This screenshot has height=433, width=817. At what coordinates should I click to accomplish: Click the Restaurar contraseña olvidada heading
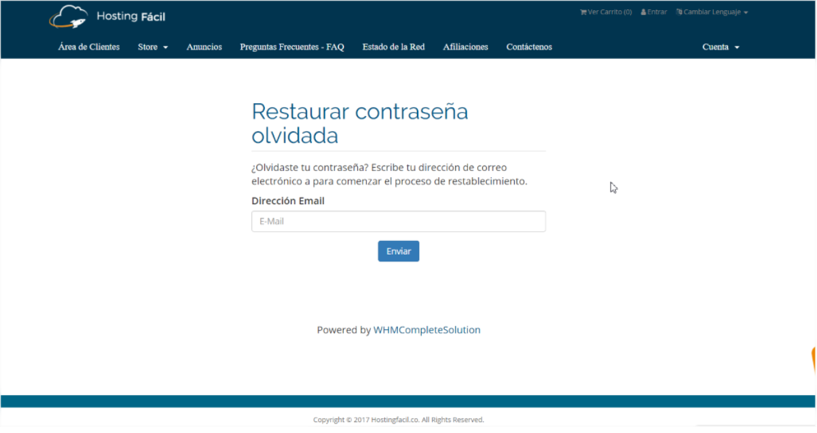[x=359, y=123]
